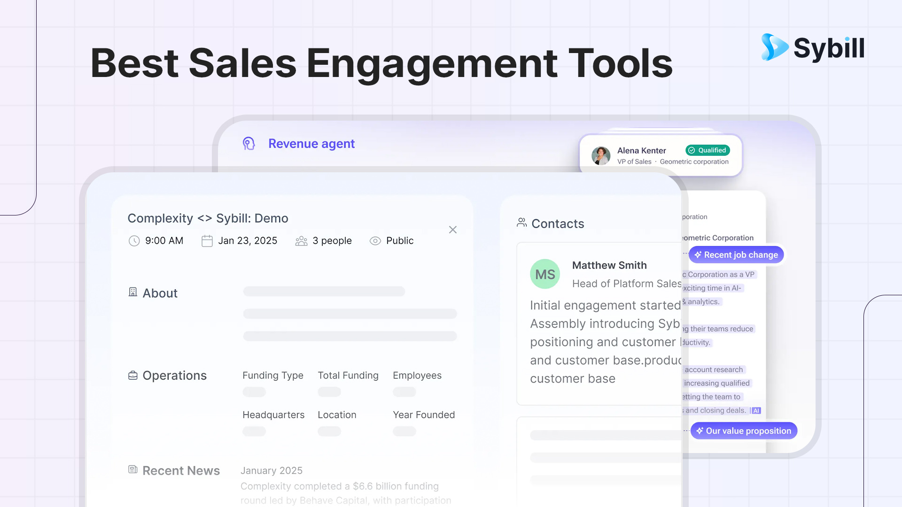Click the About section heading

click(x=160, y=293)
